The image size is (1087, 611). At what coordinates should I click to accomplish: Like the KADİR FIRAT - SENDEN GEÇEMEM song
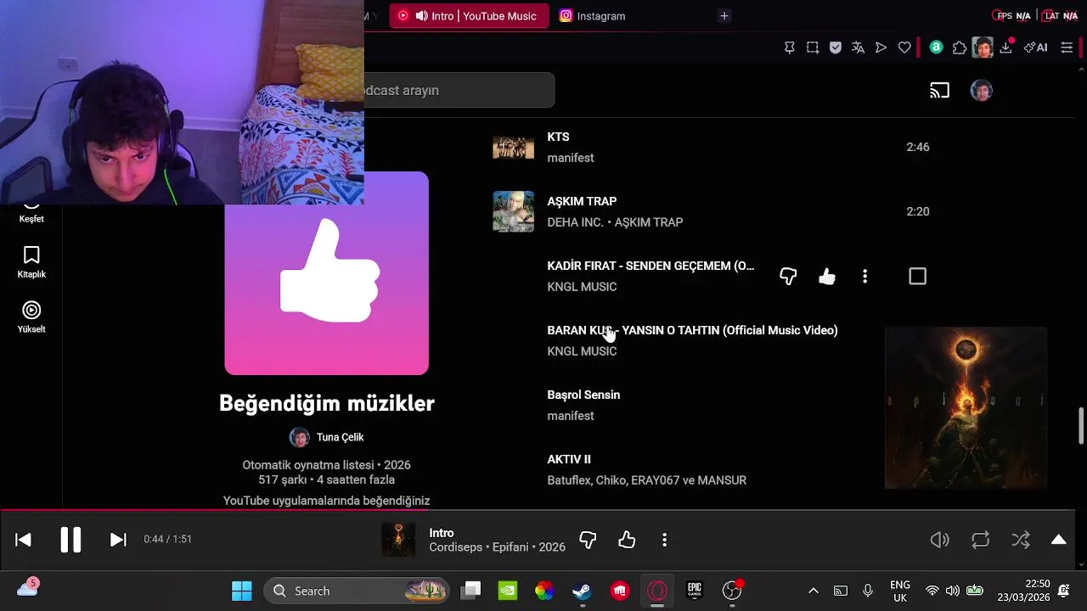click(x=827, y=276)
